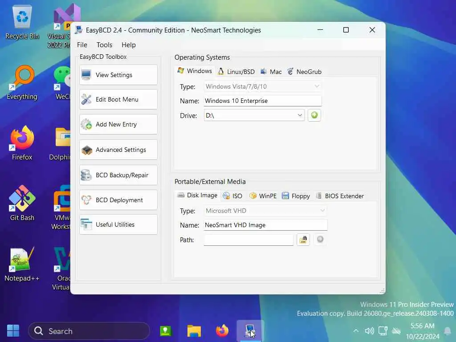Click the Firefox desktop shortcut
456x342 pixels.
pyautogui.click(x=22, y=143)
